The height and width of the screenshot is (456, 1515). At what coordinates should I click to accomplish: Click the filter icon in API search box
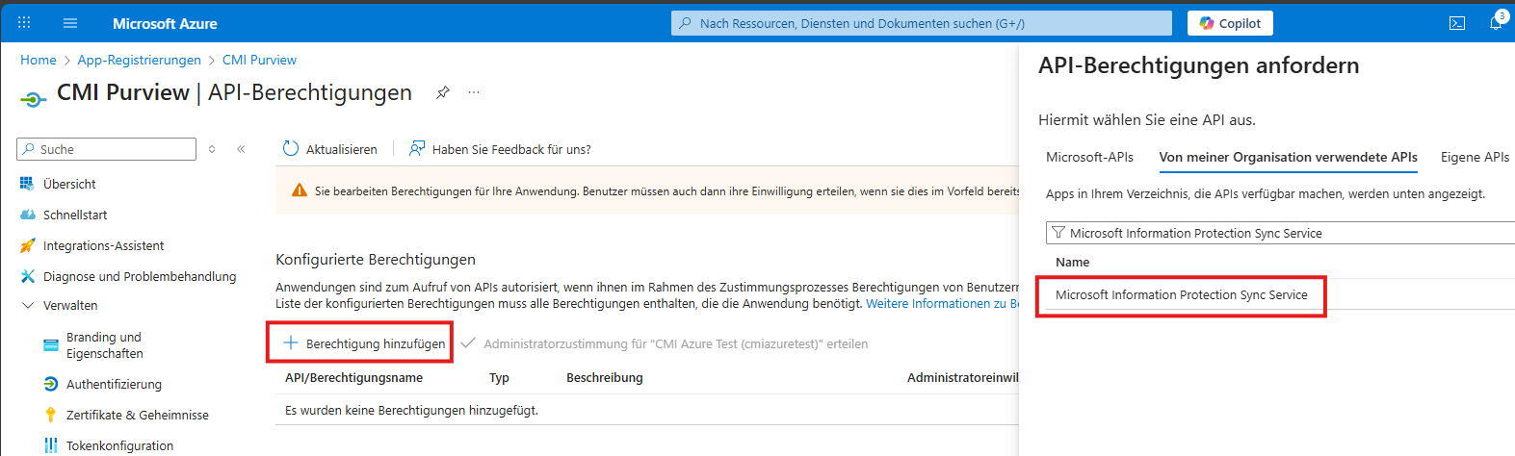[1058, 233]
